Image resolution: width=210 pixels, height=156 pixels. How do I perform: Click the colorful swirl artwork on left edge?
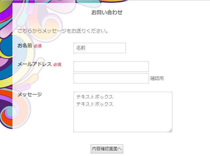point(6,65)
